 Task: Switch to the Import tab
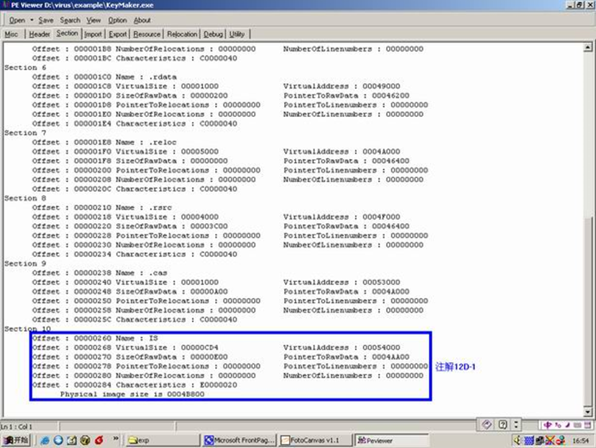coord(94,34)
